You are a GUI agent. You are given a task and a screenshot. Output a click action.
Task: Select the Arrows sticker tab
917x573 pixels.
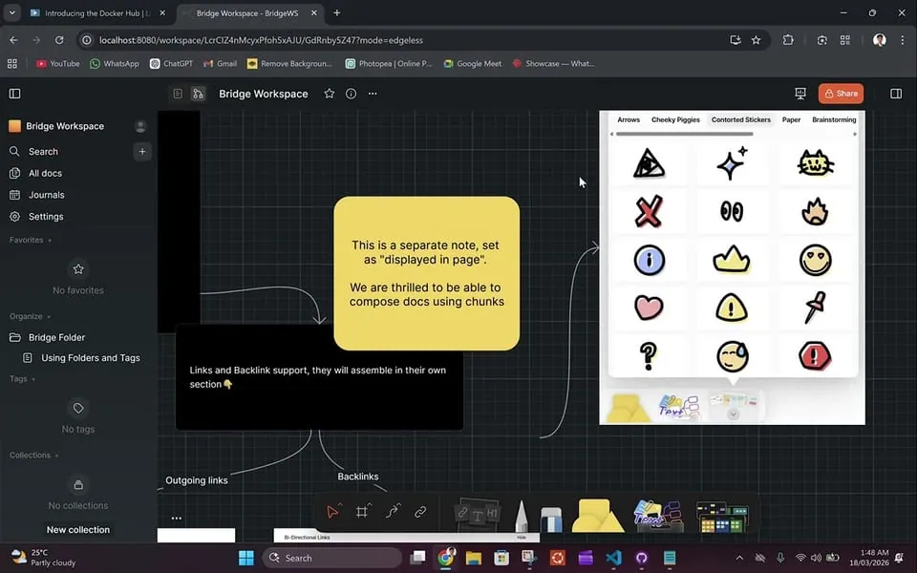pyautogui.click(x=629, y=120)
